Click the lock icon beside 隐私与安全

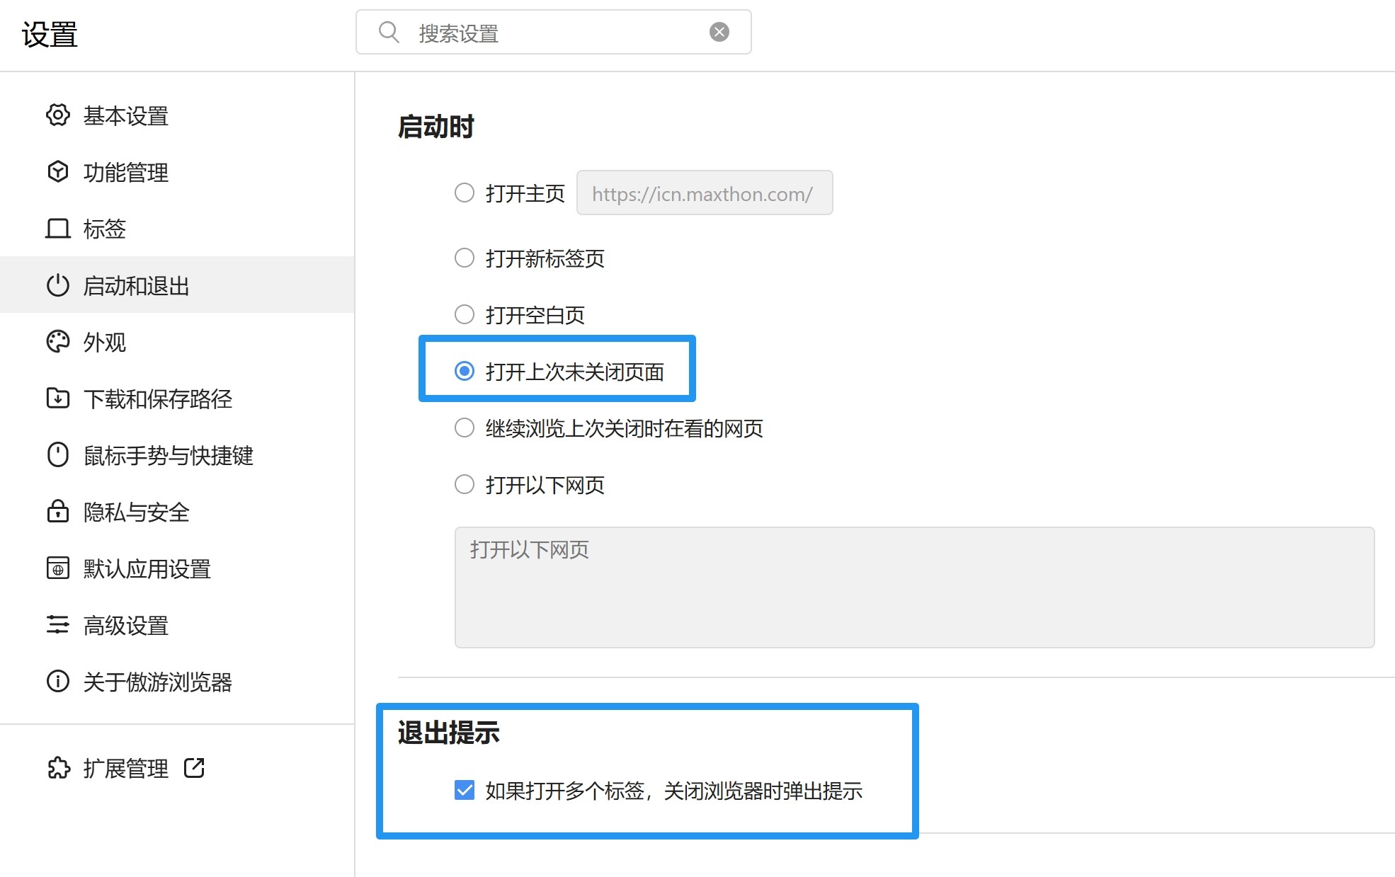(58, 511)
